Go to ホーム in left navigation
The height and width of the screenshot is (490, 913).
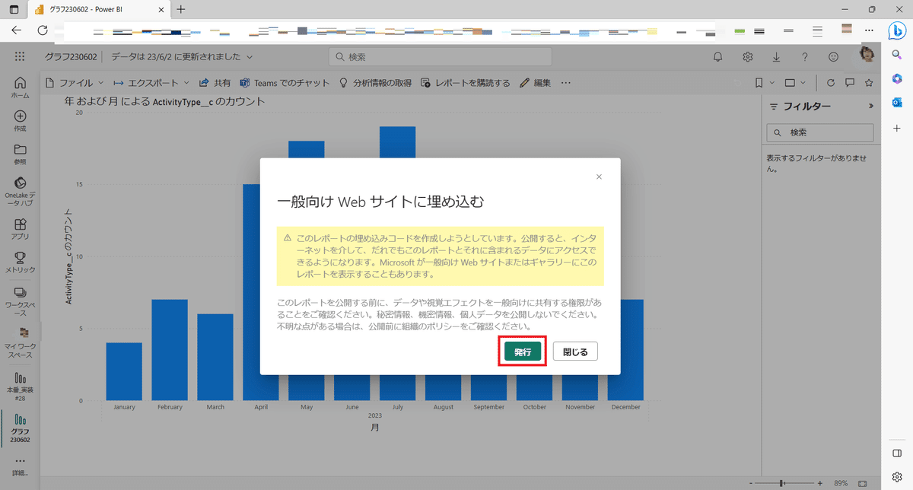(20, 88)
